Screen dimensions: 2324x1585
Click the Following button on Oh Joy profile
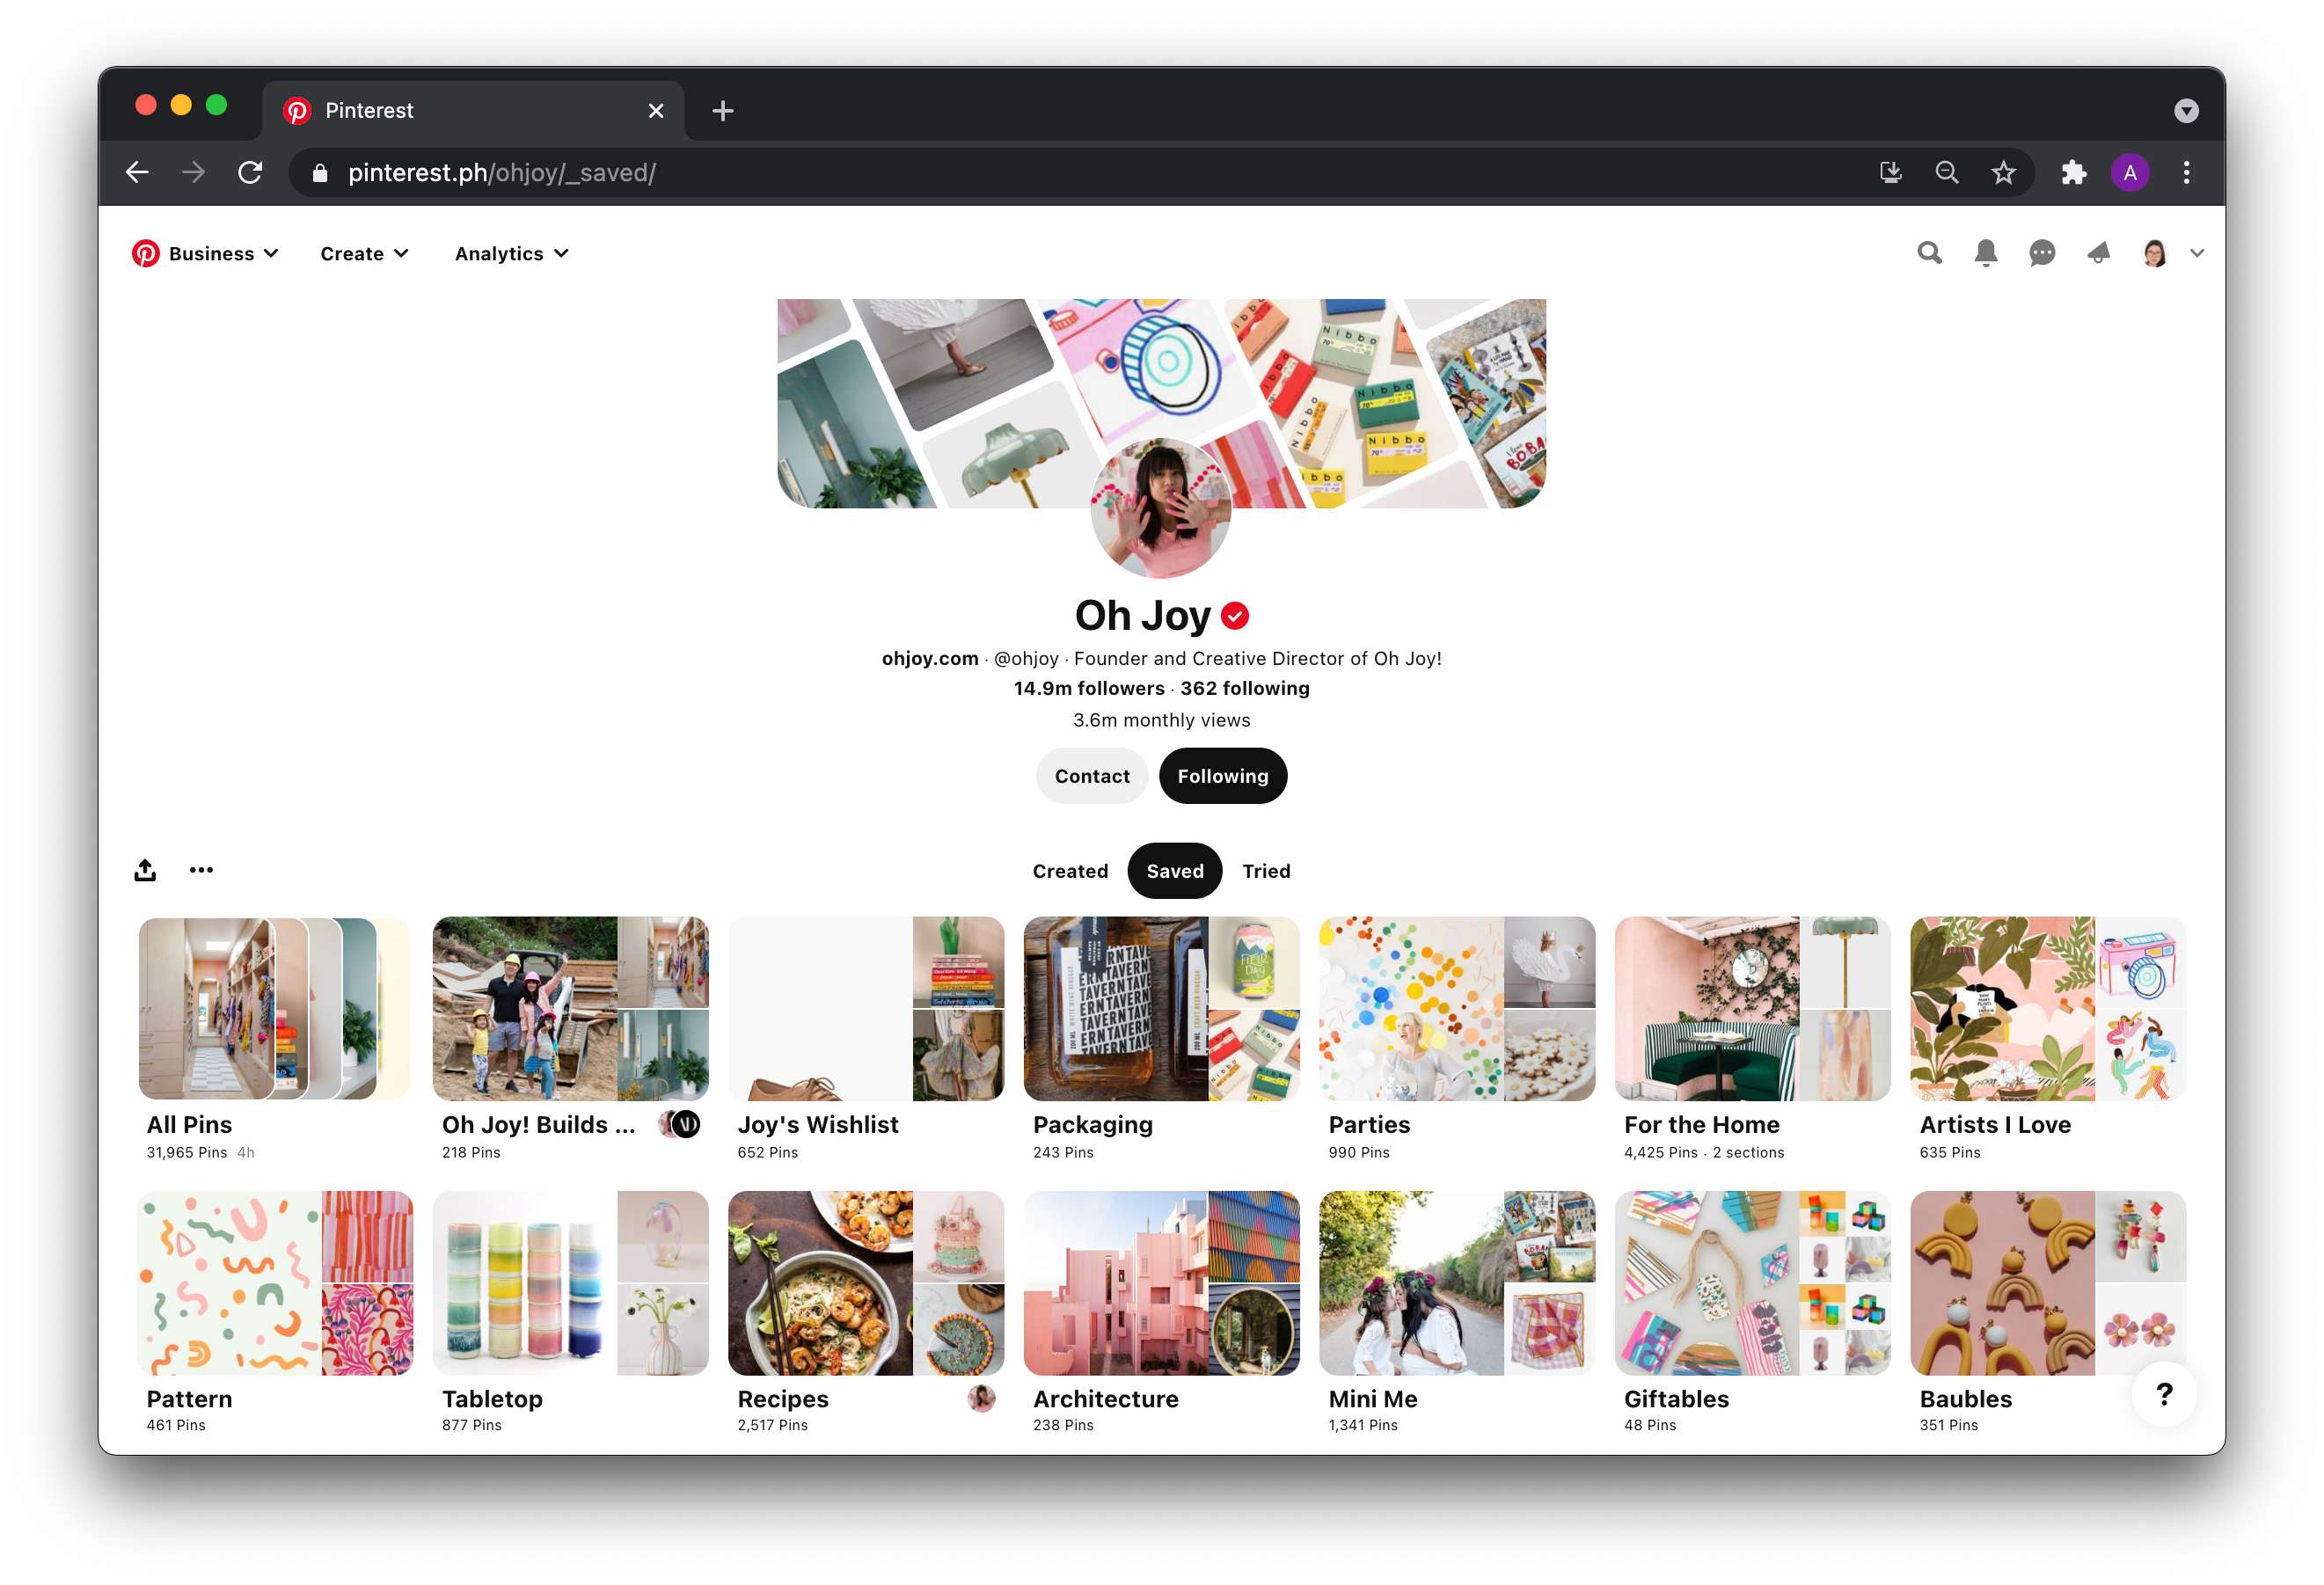pos(1224,775)
